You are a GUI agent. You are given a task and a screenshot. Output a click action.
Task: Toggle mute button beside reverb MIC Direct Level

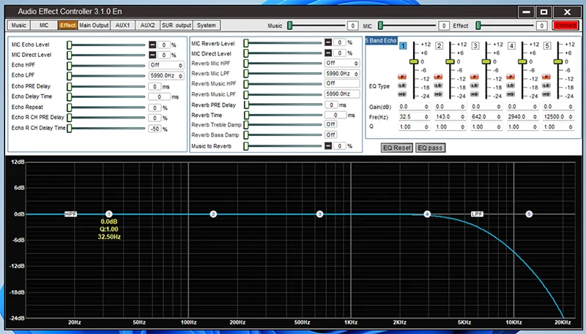pyautogui.click(x=327, y=53)
